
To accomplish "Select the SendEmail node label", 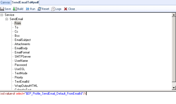I will point(16,19).
